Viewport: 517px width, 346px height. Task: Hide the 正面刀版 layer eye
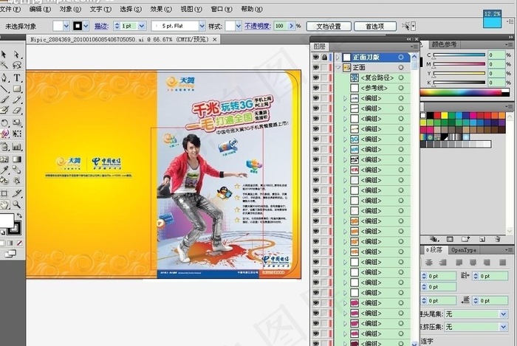coord(316,58)
